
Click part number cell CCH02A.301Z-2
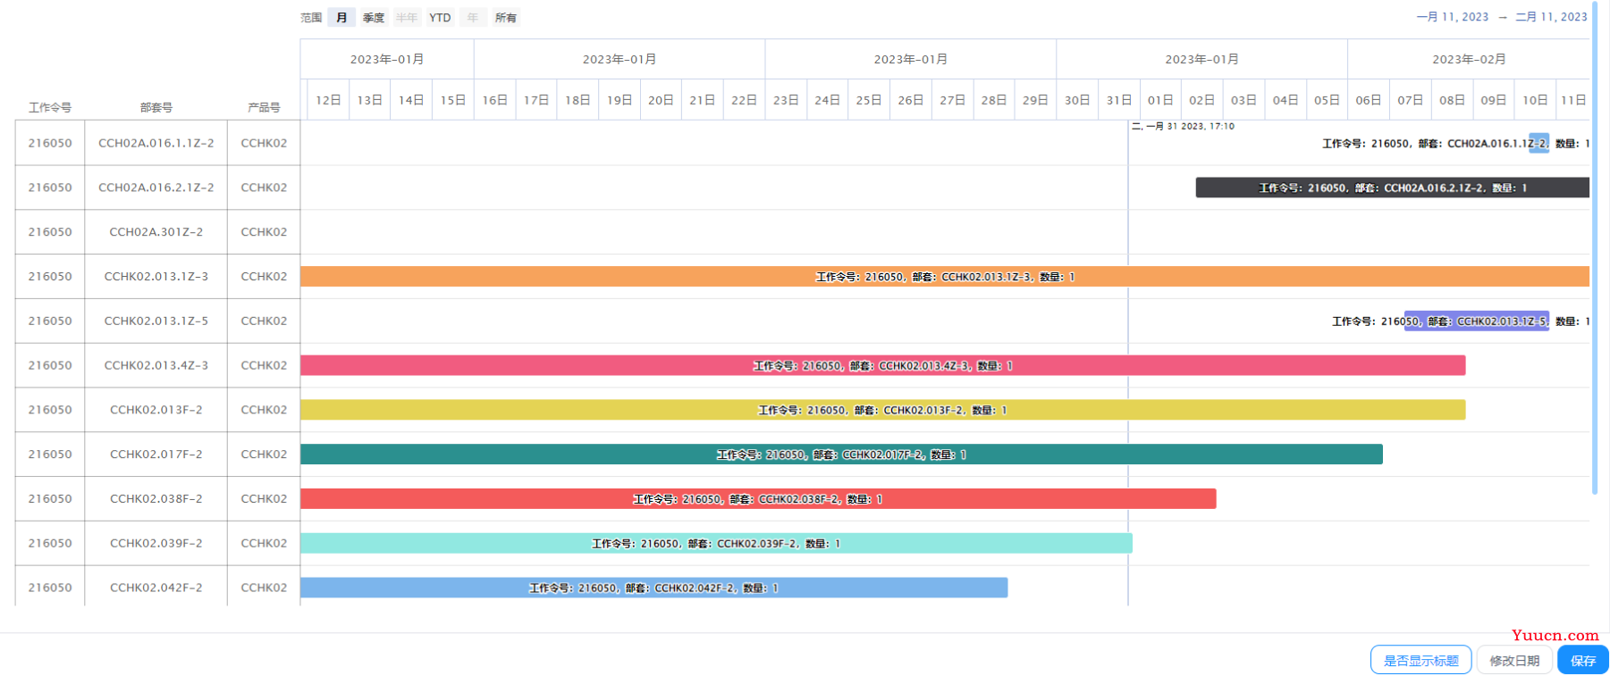(x=156, y=232)
